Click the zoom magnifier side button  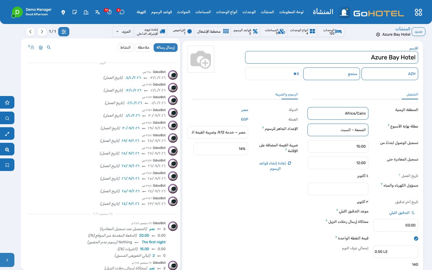(7, 149)
